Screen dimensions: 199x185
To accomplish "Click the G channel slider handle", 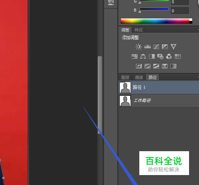I will pyautogui.click(x=140, y=3).
